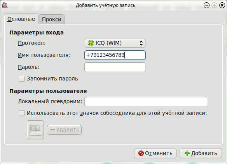This screenshot has height=164, width=227.
Task: Click the Отменить button
Action: pos(155,153)
